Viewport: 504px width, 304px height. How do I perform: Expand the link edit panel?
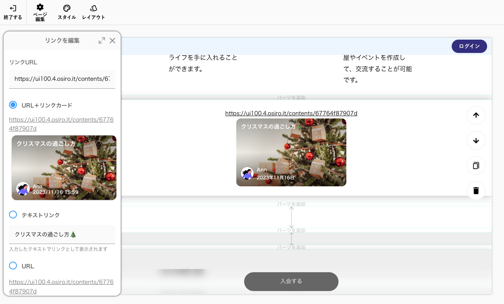click(101, 40)
